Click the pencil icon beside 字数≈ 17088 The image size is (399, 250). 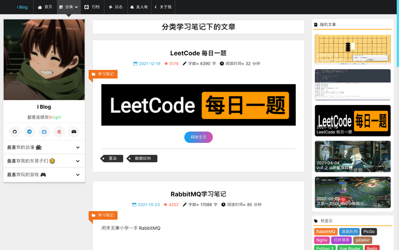click(185, 205)
